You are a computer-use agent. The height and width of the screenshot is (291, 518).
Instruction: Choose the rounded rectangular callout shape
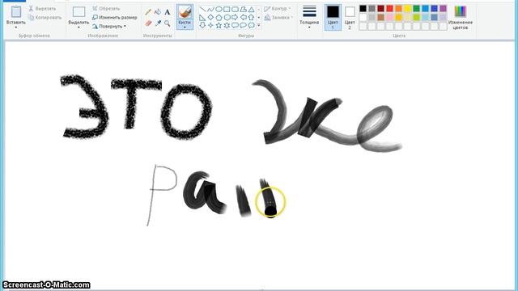coord(235,25)
